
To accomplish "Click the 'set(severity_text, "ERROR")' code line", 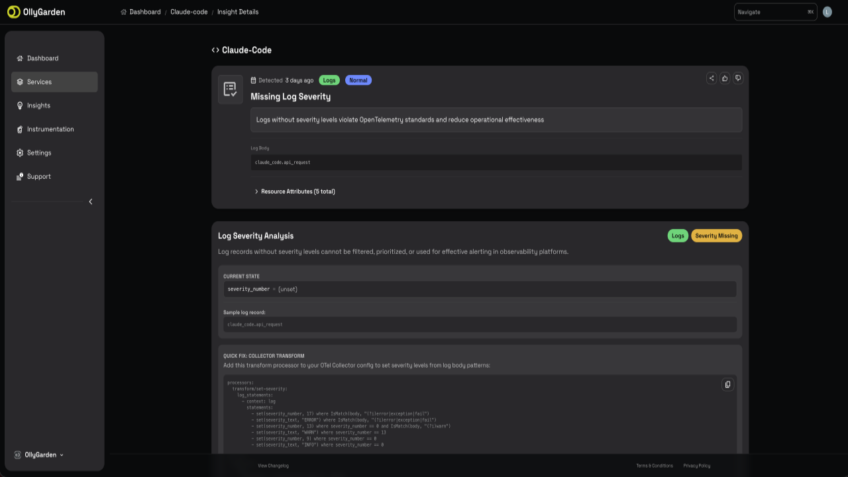I will 344,420.
